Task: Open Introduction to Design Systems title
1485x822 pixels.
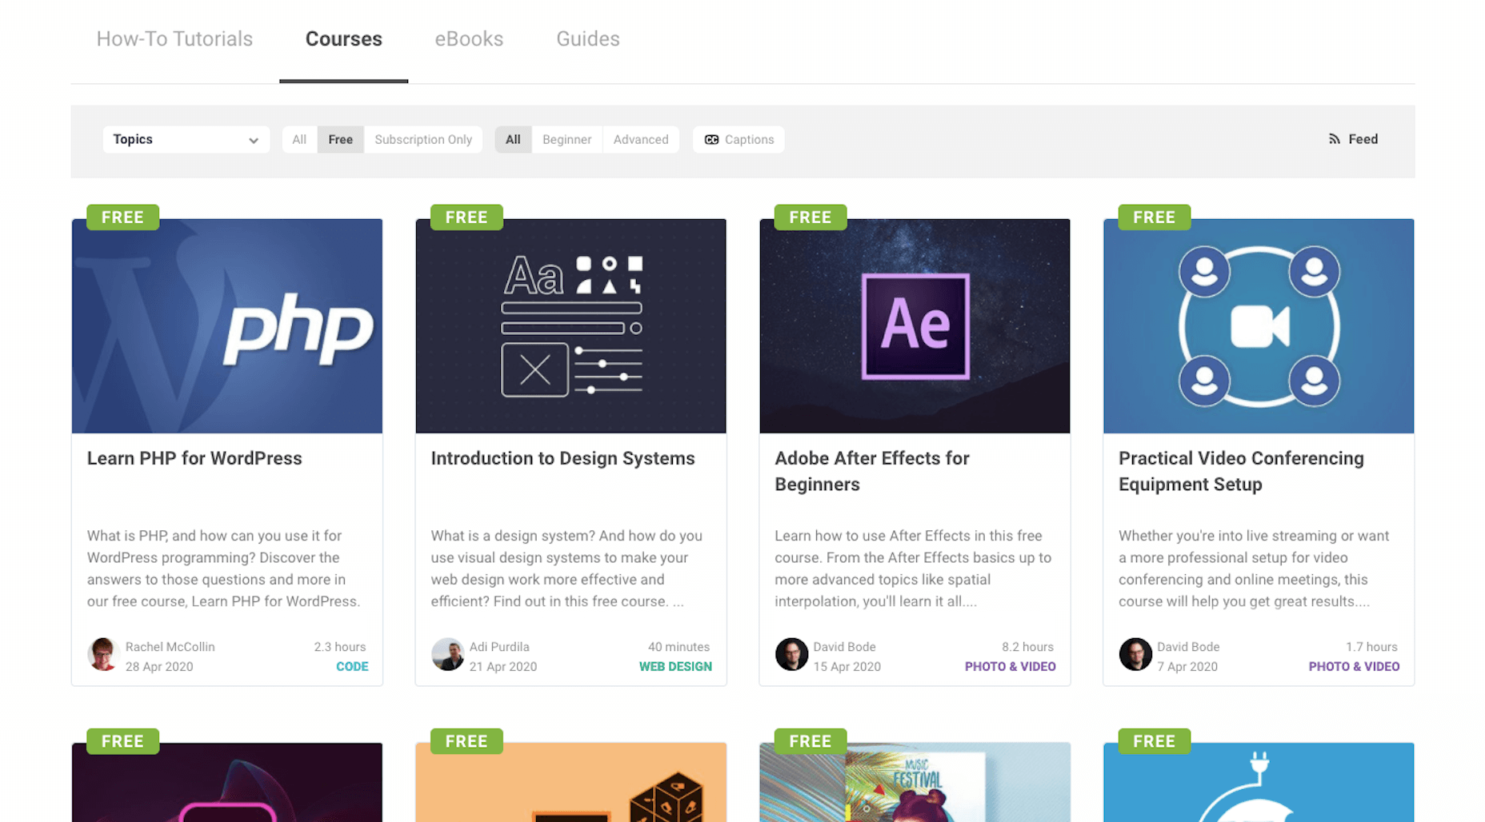Action: pyautogui.click(x=562, y=458)
